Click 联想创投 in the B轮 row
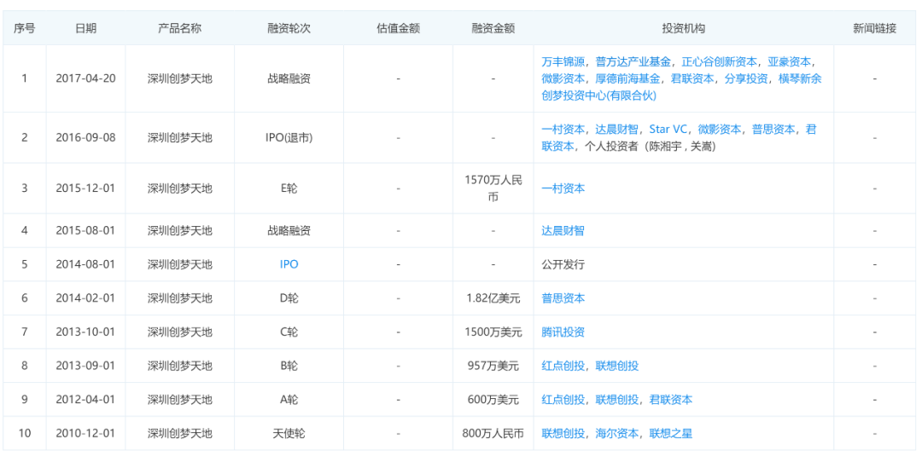 [x=617, y=366]
